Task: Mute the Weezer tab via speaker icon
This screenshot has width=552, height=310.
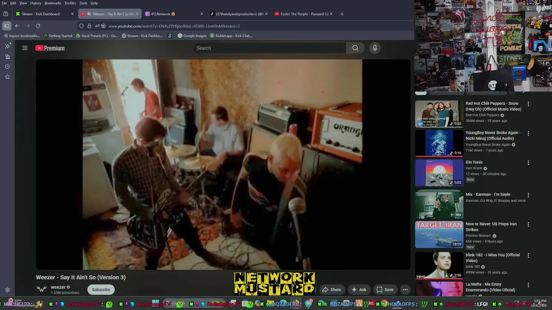Action: (89, 14)
